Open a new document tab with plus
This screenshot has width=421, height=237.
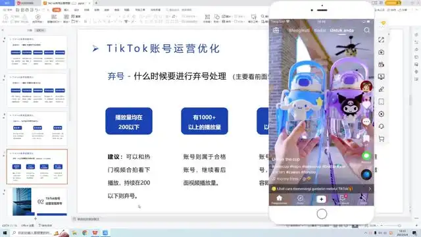point(96,3)
